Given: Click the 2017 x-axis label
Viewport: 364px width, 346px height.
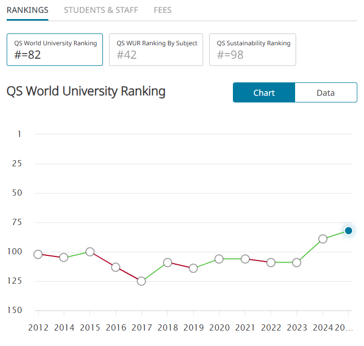Looking at the screenshot, I should point(141,327).
